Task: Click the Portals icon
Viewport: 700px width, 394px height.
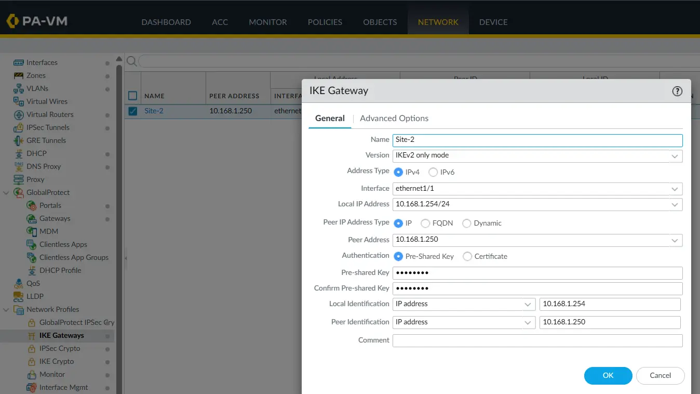Action: tap(31, 205)
